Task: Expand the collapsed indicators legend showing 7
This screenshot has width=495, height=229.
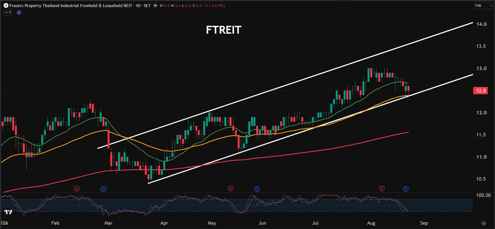Action: click(8, 12)
